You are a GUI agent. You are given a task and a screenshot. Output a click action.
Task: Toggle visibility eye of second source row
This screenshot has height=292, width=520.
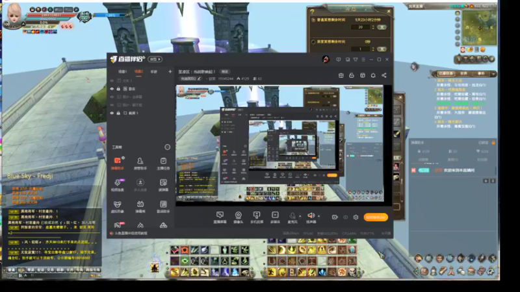click(112, 89)
